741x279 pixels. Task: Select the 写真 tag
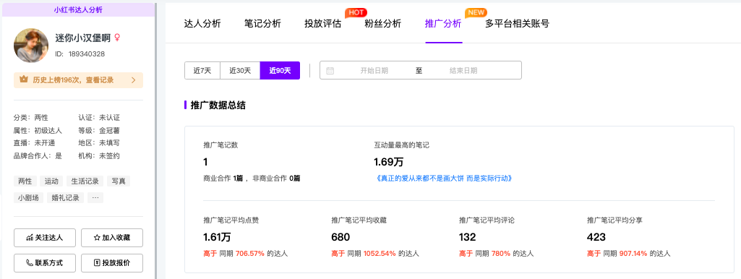118,181
